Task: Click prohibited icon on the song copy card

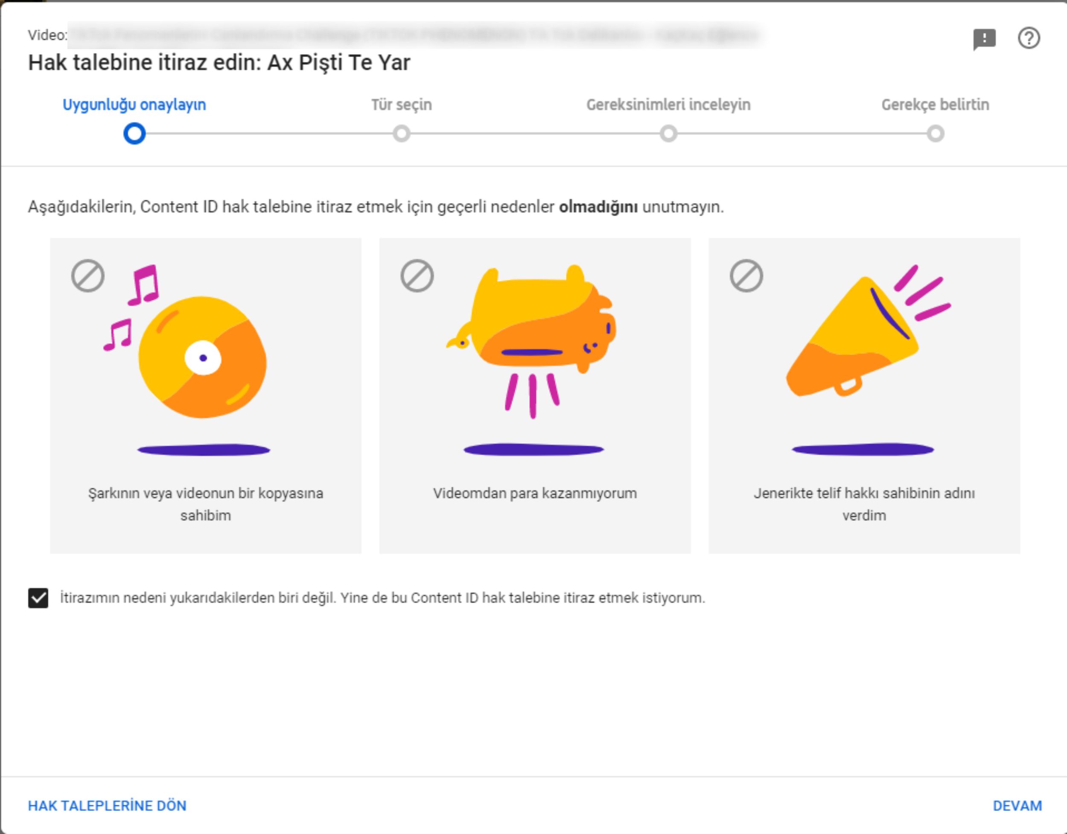Action: click(x=88, y=276)
